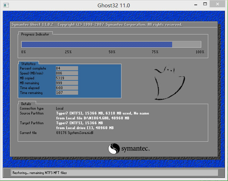Click the MB remaining value field

coord(67,83)
